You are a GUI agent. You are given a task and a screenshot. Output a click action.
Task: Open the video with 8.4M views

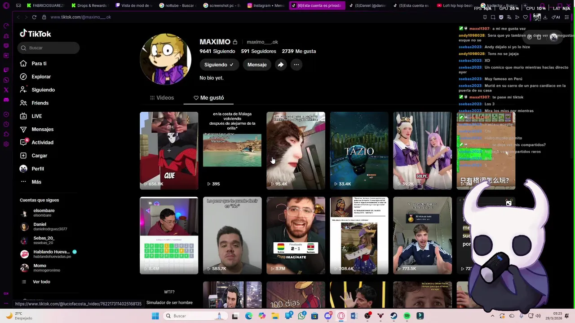[x=169, y=236]
